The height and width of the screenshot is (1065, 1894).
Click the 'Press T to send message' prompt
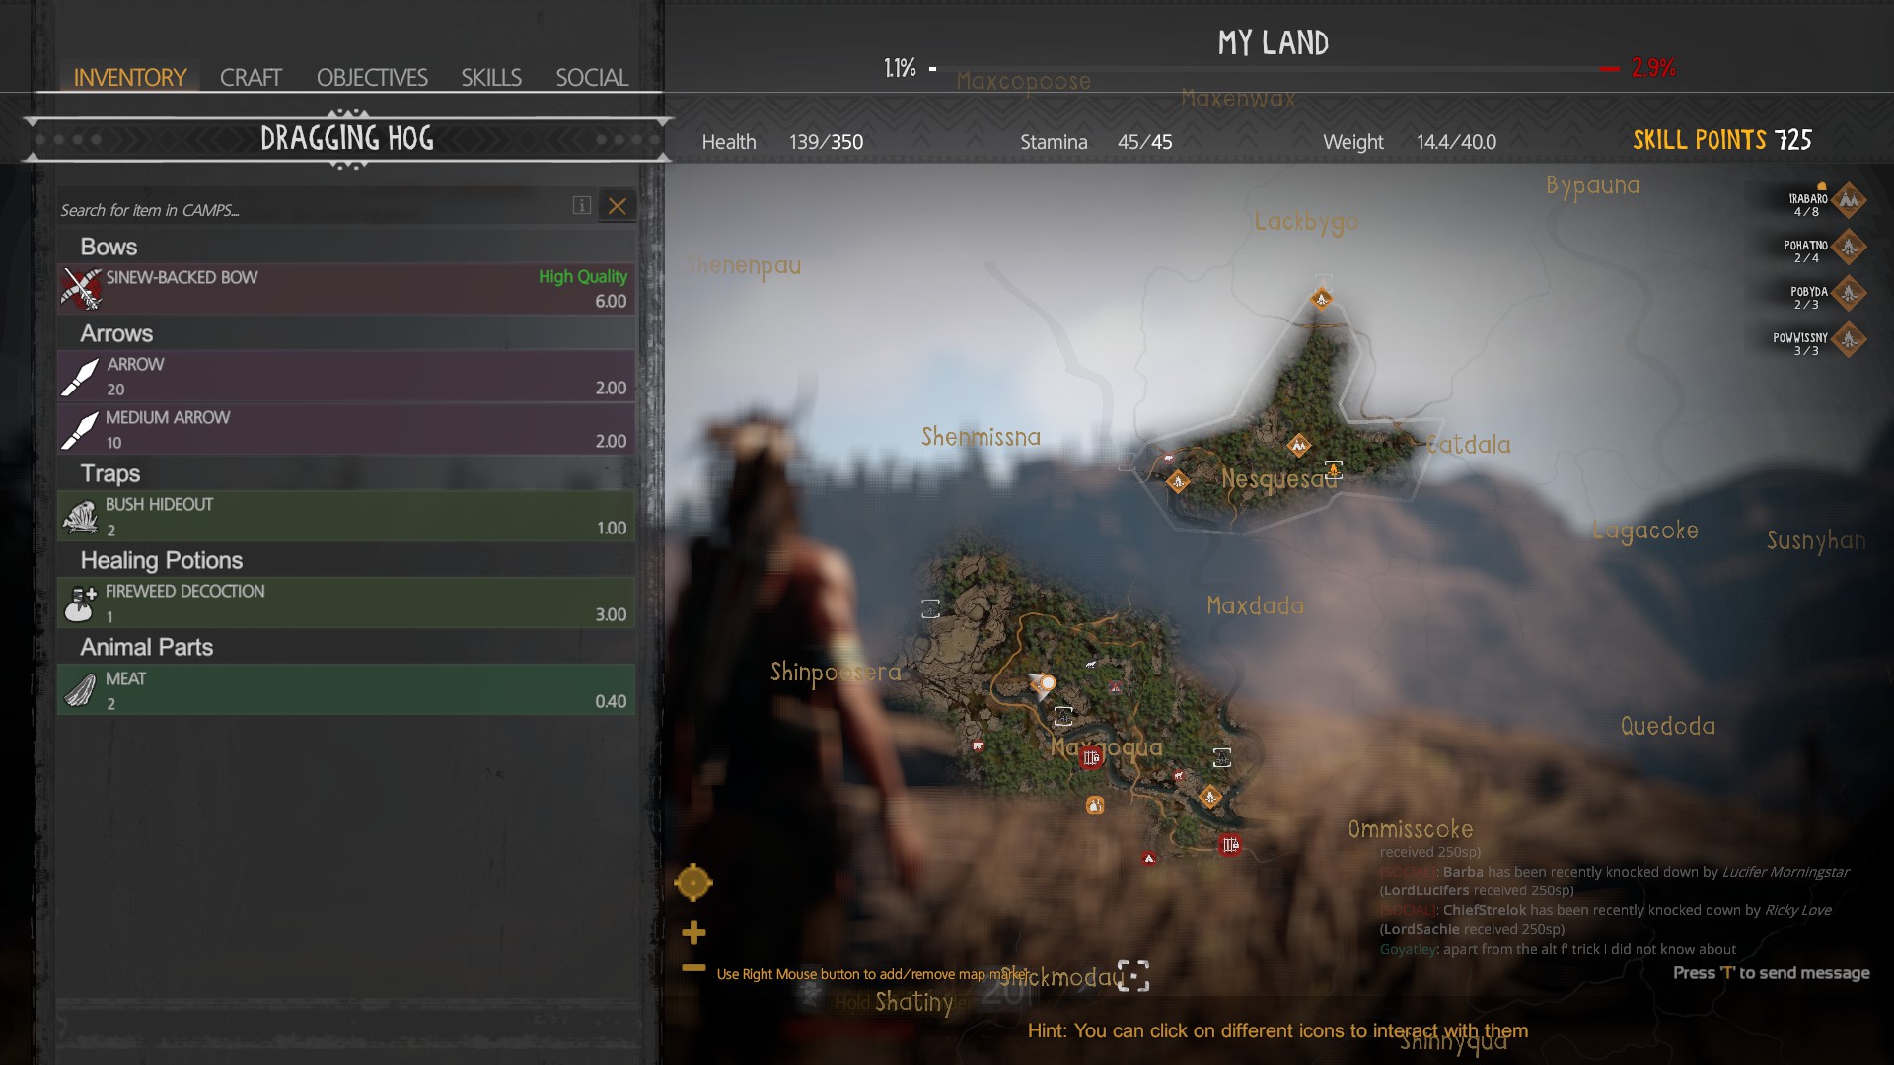1771,973
